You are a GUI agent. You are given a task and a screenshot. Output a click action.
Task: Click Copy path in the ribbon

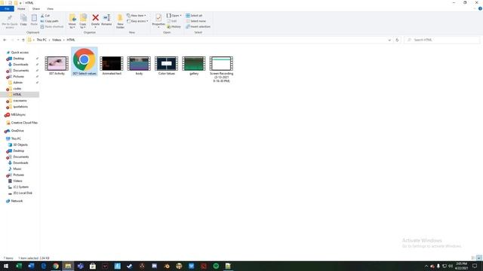(x=49, y=21)
